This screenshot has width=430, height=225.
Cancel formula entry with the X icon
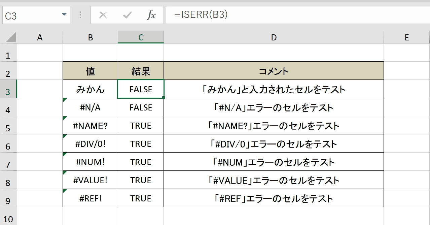[x=103, y=15]
